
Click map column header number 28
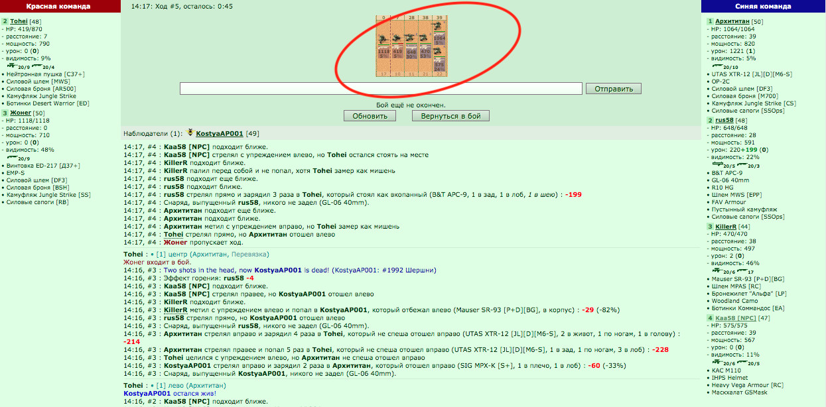point(411,18)
